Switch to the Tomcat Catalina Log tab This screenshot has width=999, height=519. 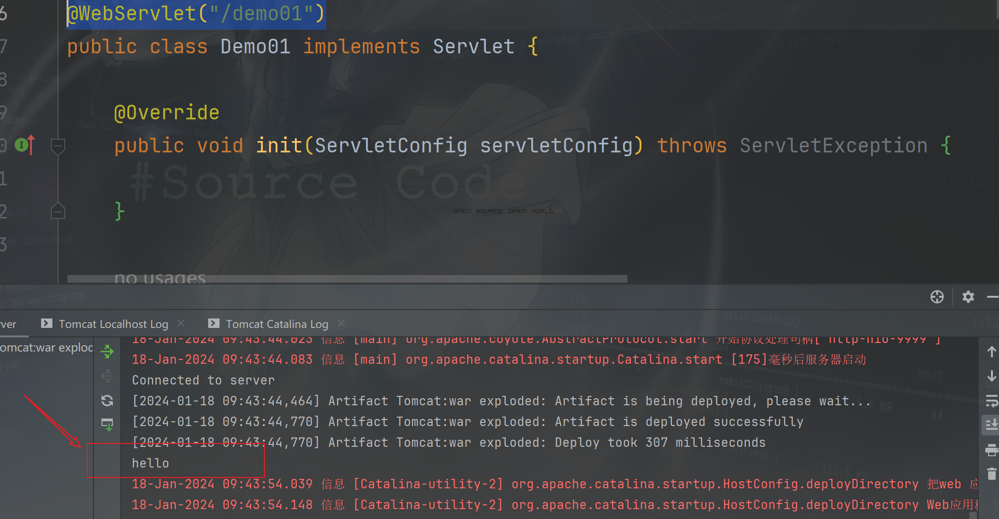(277, 324)
